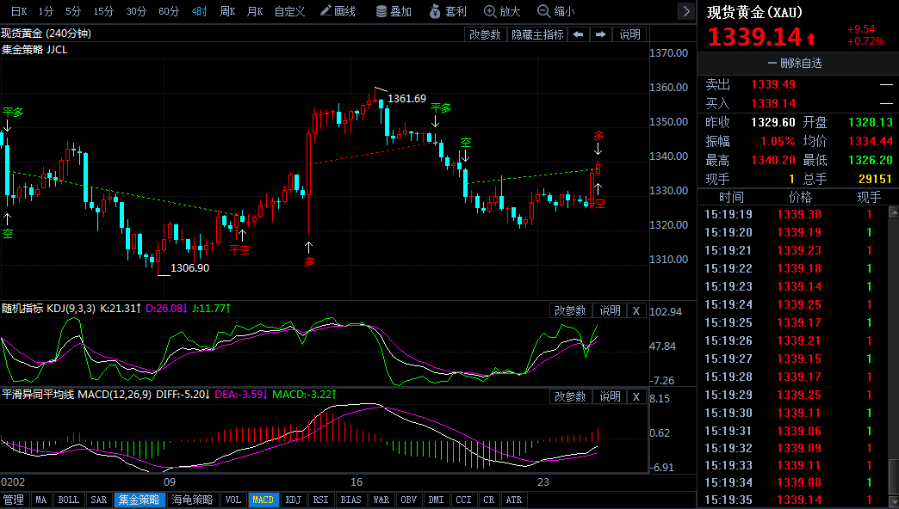
Task: Expand the toolbar right arrow
Action: pyautogui.click(x=686, y=11)
